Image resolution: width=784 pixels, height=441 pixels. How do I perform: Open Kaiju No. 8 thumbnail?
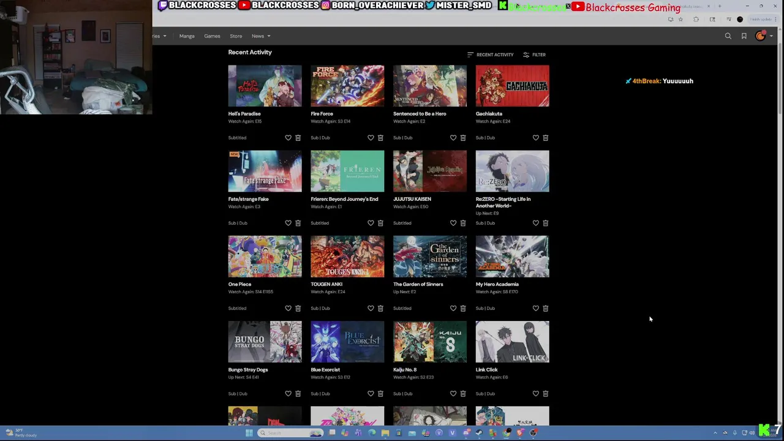coord(430,342)
